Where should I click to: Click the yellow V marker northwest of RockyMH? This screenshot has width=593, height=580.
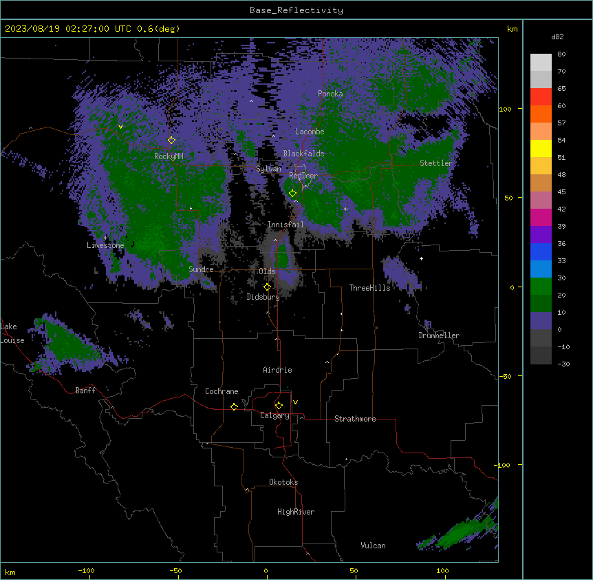(120, 127)
